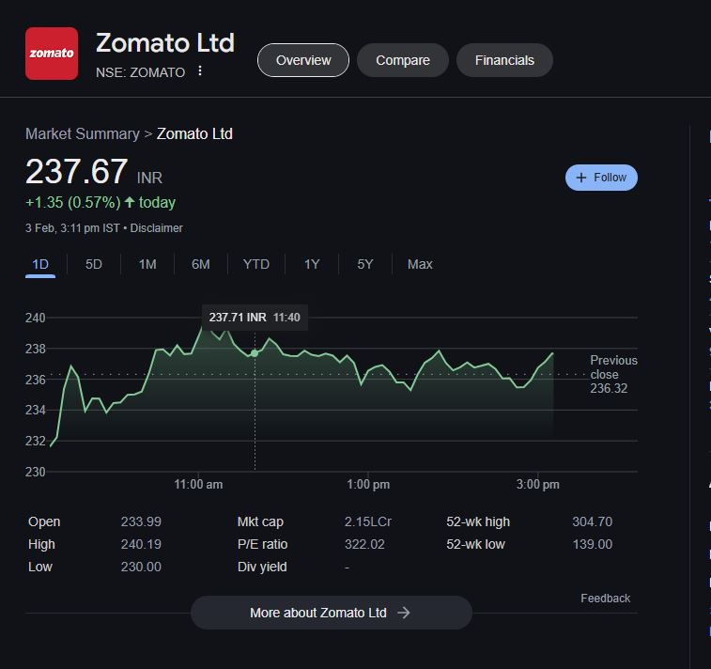Switch to the Compare tab
The height and width of the screenshot is (669, 711).
coord(403,60)
